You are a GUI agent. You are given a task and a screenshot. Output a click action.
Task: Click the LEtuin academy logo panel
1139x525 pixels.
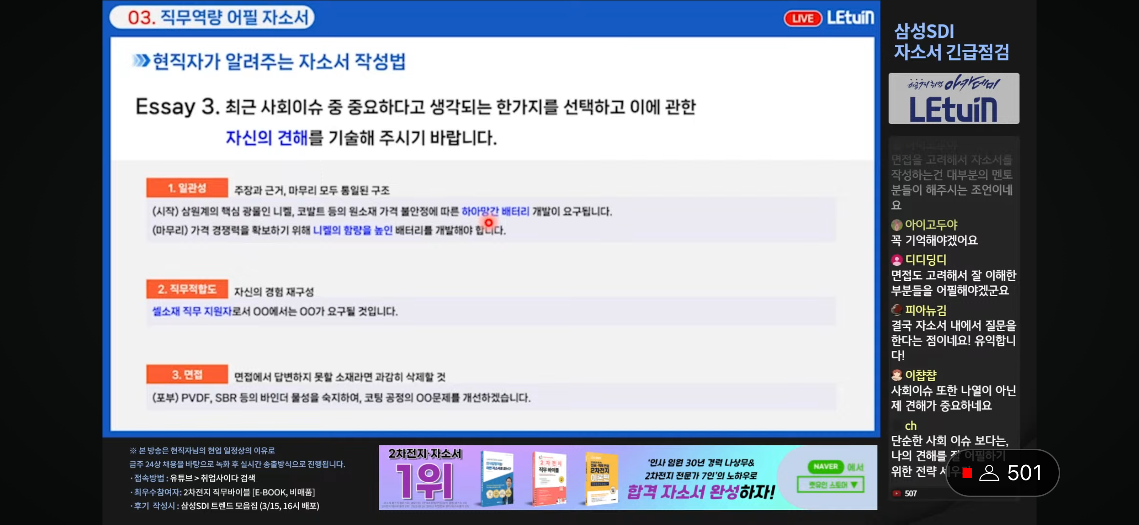pyautogui.click(x=954, y=99)
